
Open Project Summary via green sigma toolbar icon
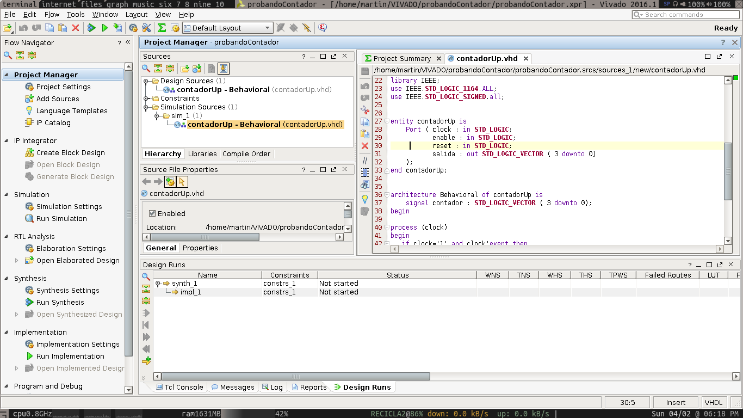pyautogui.click(x=162, y=28)
